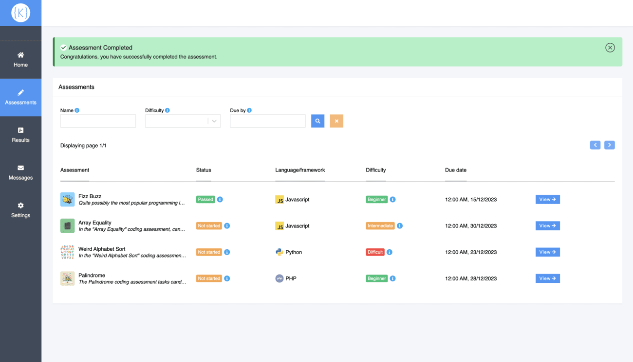Click due date 12:00 AM, 15/12/2023
Viewport: 633px width, 362px height.
471,199
